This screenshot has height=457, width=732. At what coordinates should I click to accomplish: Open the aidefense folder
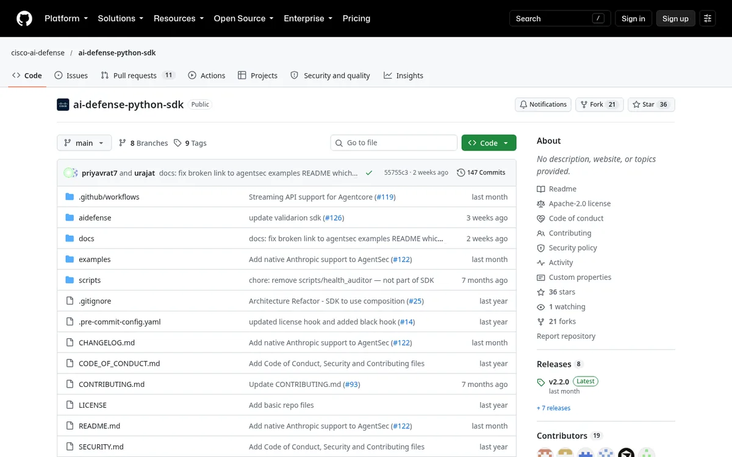(95, 218)
